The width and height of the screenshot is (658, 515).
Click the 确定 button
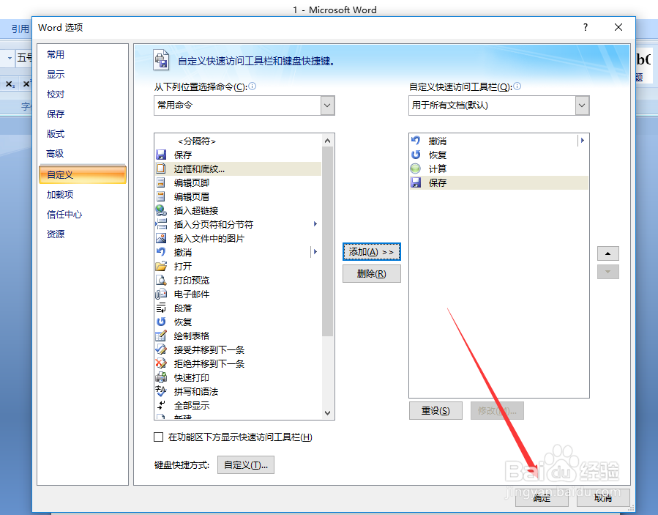click(x=542, y=497)
